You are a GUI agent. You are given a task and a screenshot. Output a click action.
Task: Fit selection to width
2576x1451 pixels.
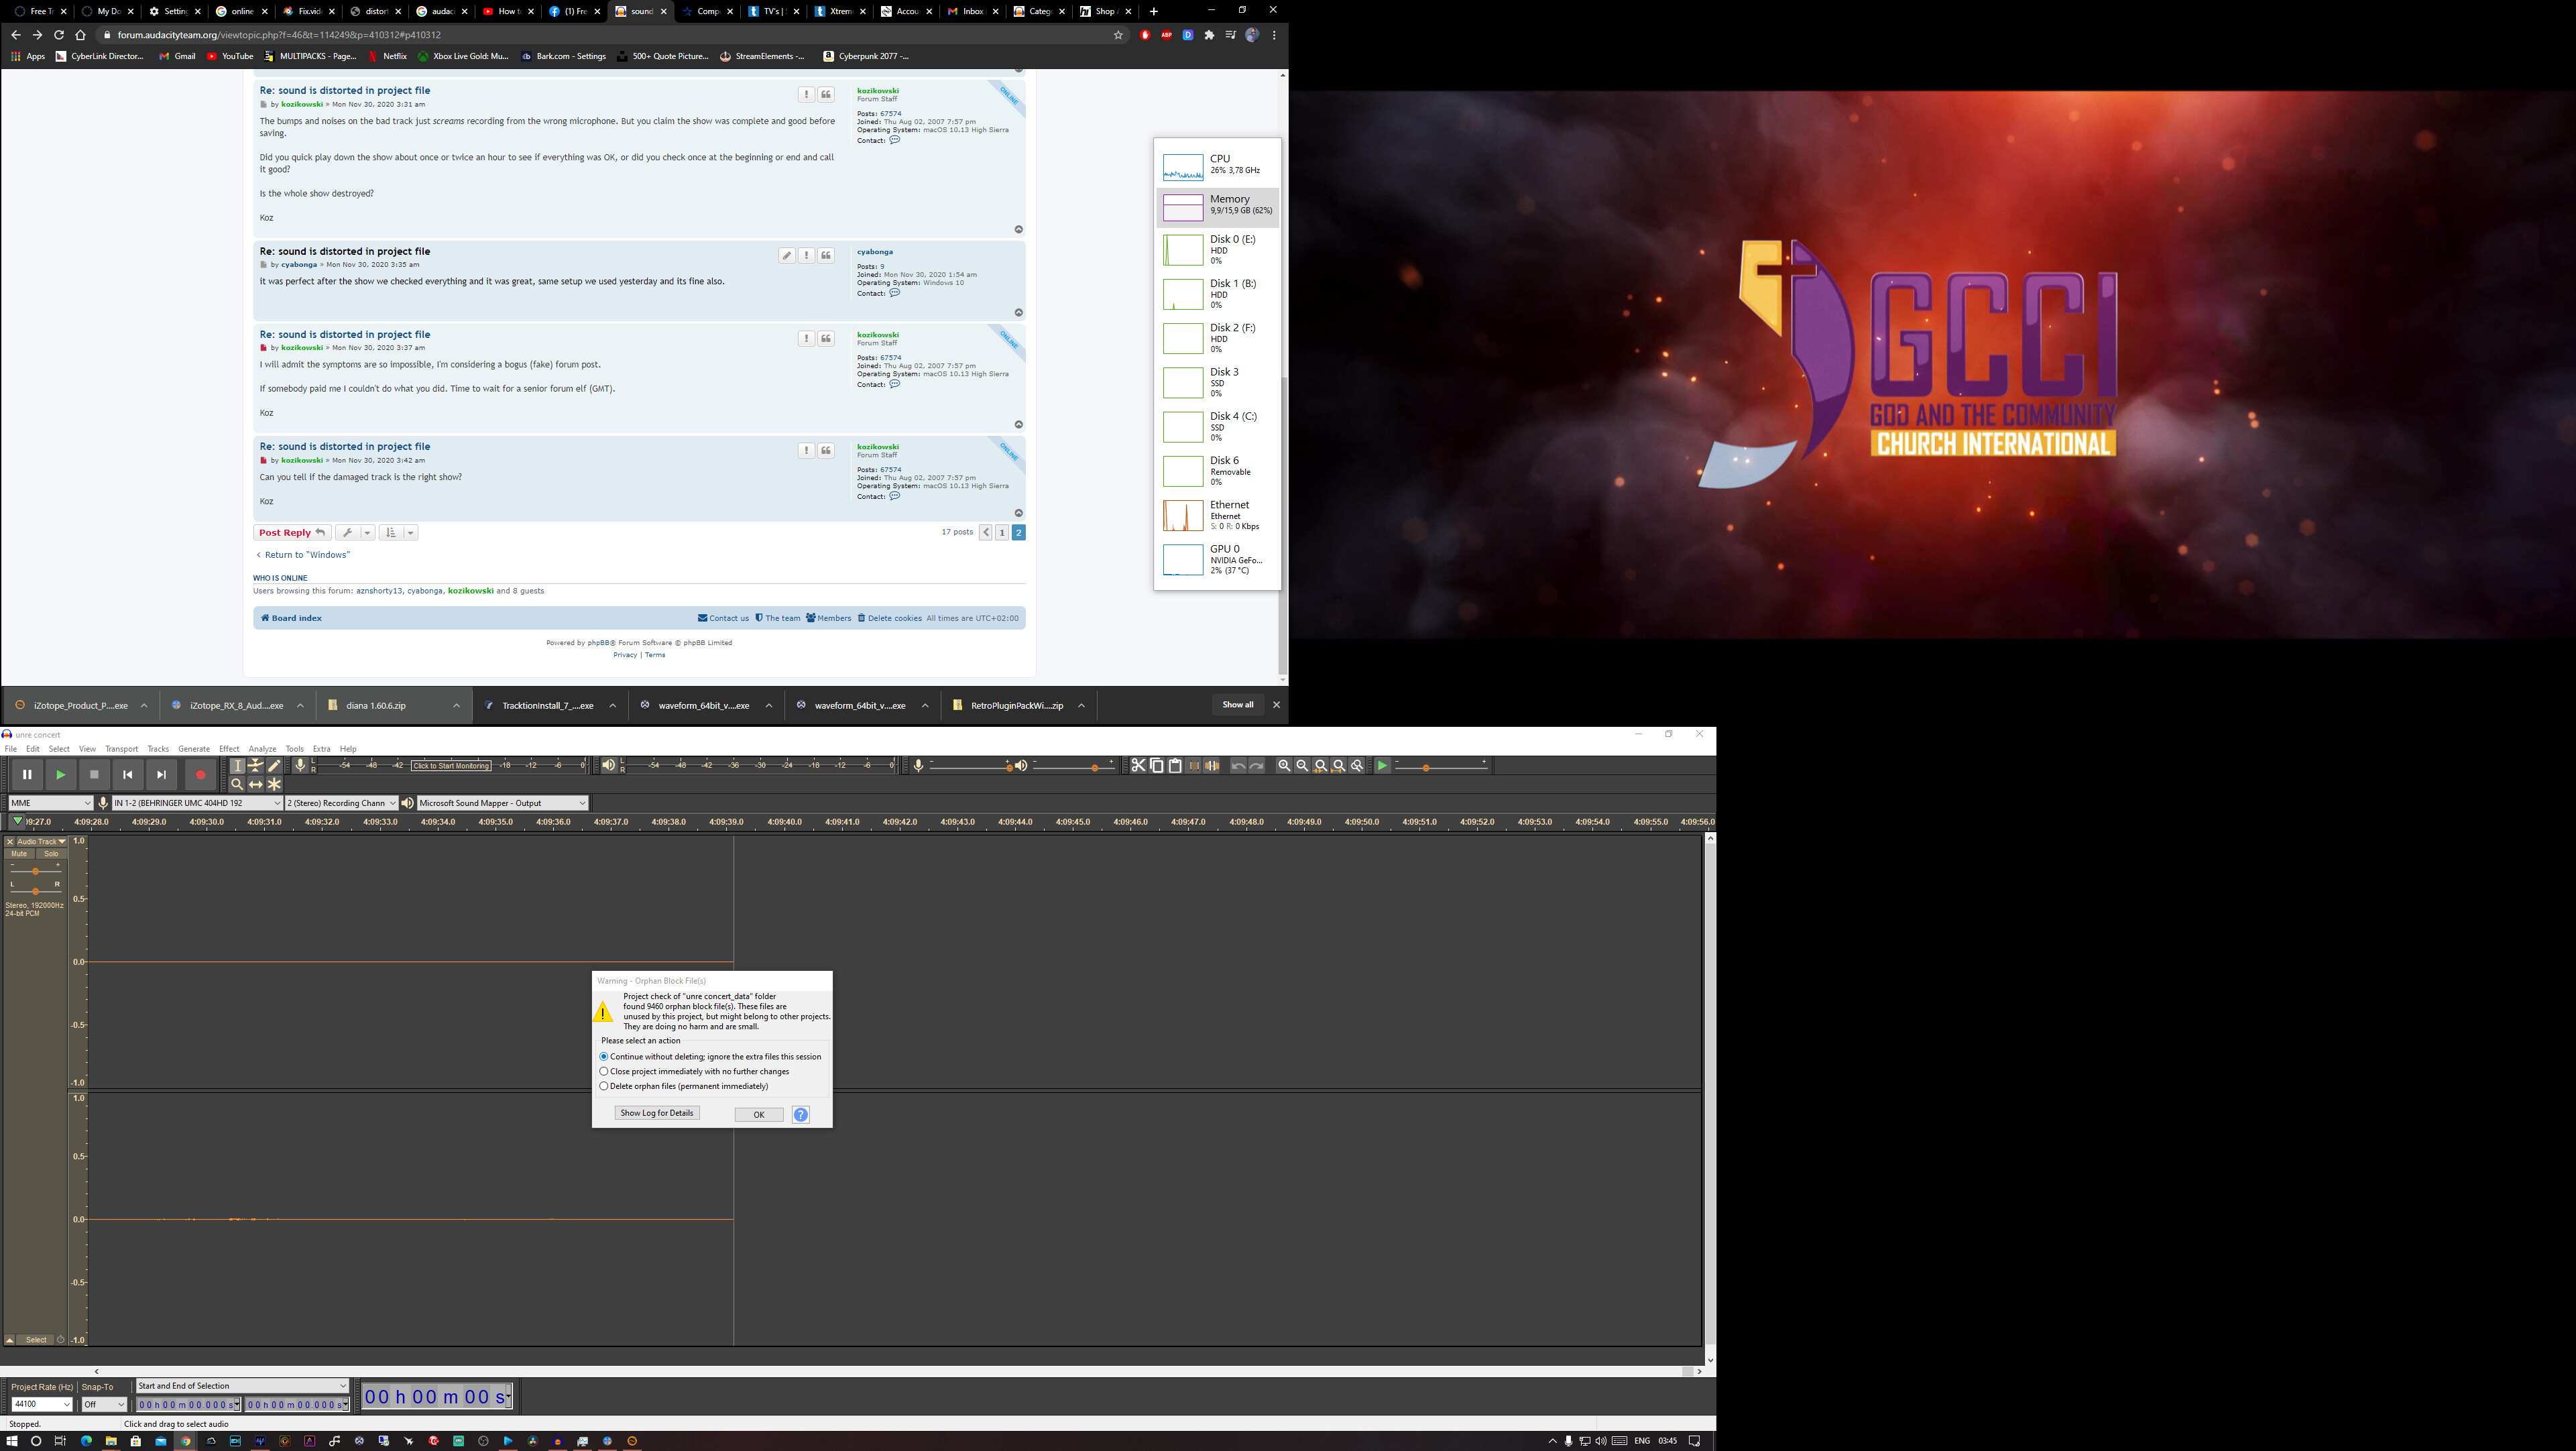click(x=1321, y=766)
